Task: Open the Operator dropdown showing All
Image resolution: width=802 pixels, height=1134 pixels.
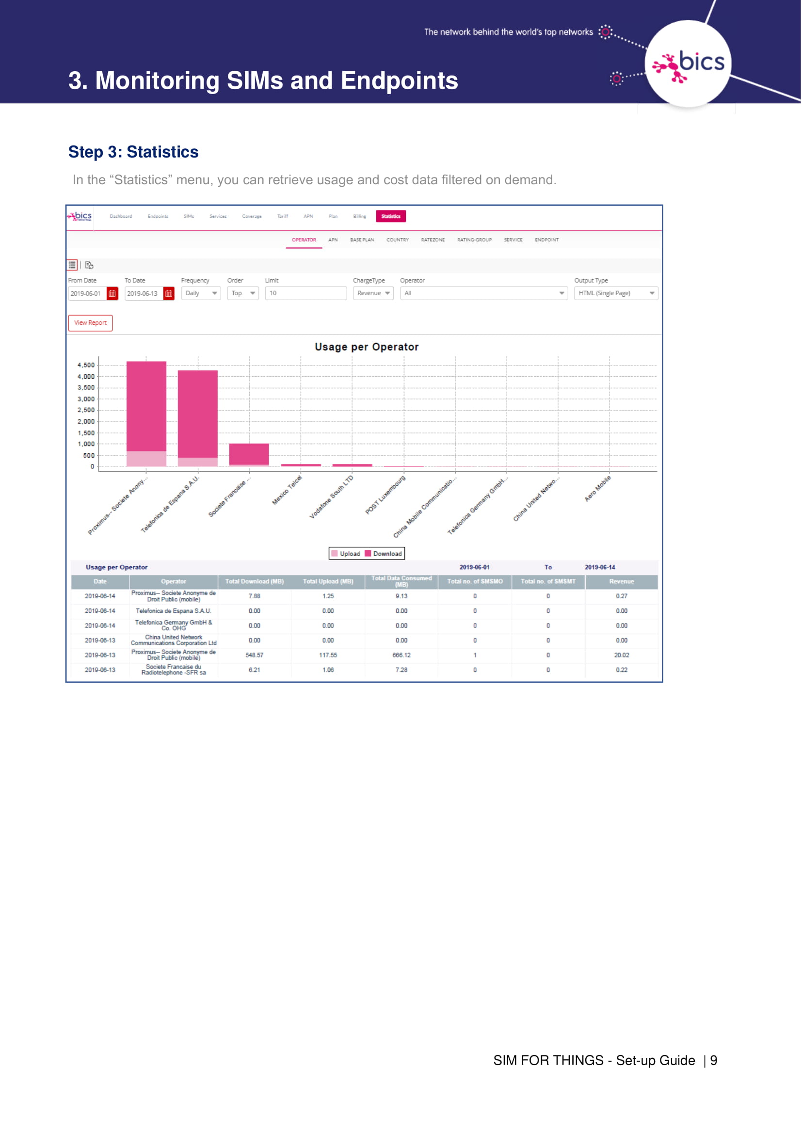Action: 483,293
